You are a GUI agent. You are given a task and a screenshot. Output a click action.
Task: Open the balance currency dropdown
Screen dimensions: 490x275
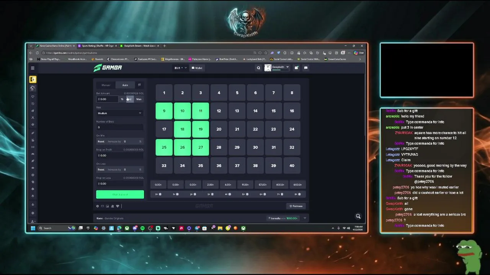(180, 68)
